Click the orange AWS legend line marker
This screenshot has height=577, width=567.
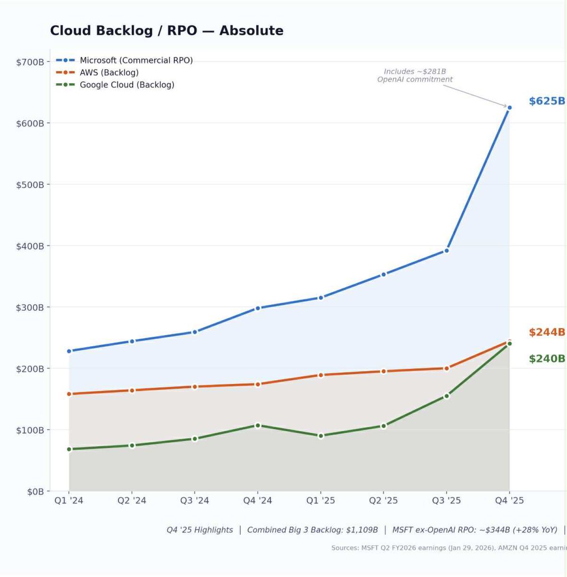point(65,73)
